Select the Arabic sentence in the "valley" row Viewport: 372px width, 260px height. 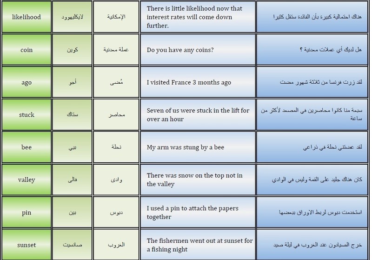[x=312, y=180]
